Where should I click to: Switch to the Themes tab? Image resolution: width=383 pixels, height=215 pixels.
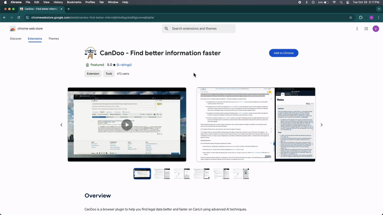(54, 39)
